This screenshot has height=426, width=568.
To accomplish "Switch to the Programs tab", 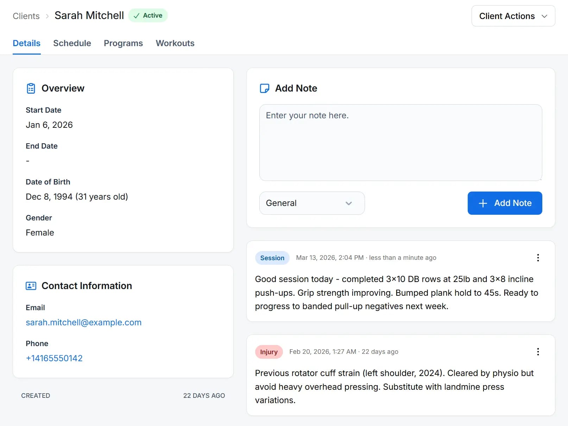I will [123, 43].
